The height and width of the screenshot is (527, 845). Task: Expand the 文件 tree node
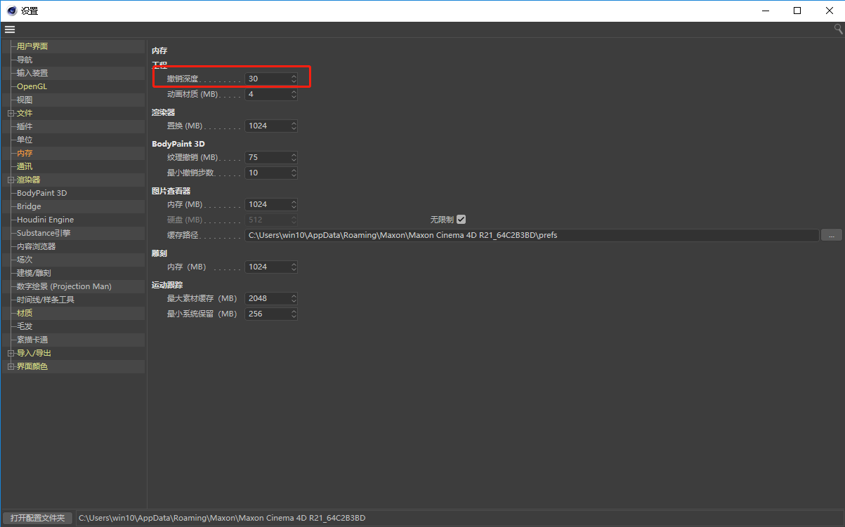[11, 113]
